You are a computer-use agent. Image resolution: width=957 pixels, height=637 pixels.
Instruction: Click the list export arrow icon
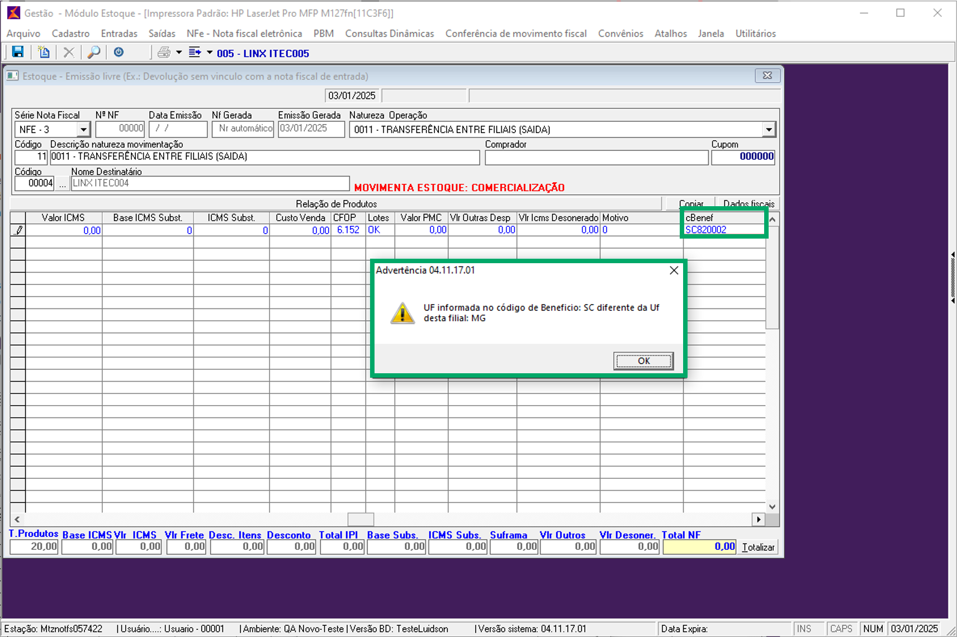tap(195, 53)
